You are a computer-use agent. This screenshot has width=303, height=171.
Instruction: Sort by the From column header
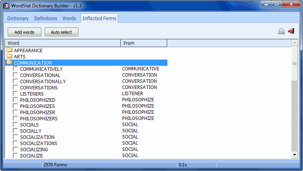click(x=144, y=43)
